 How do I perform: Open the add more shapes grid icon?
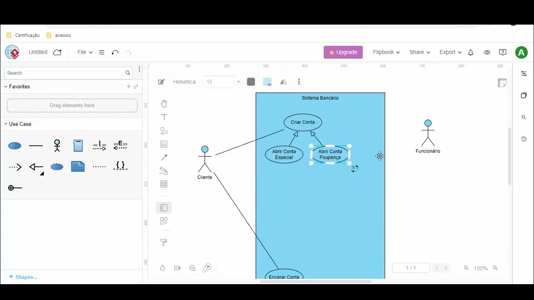pos(164,221)
